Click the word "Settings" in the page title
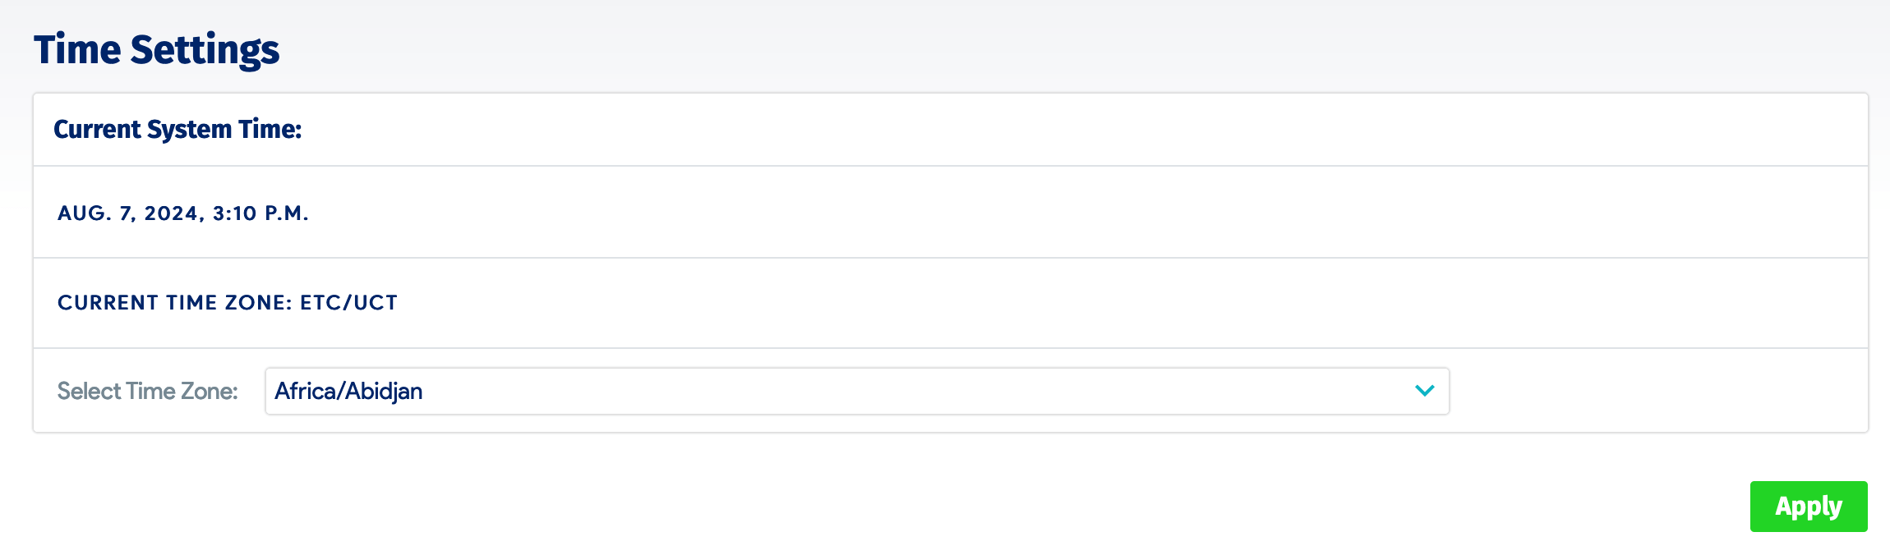Screen dimensions: 1890x555 205,49
